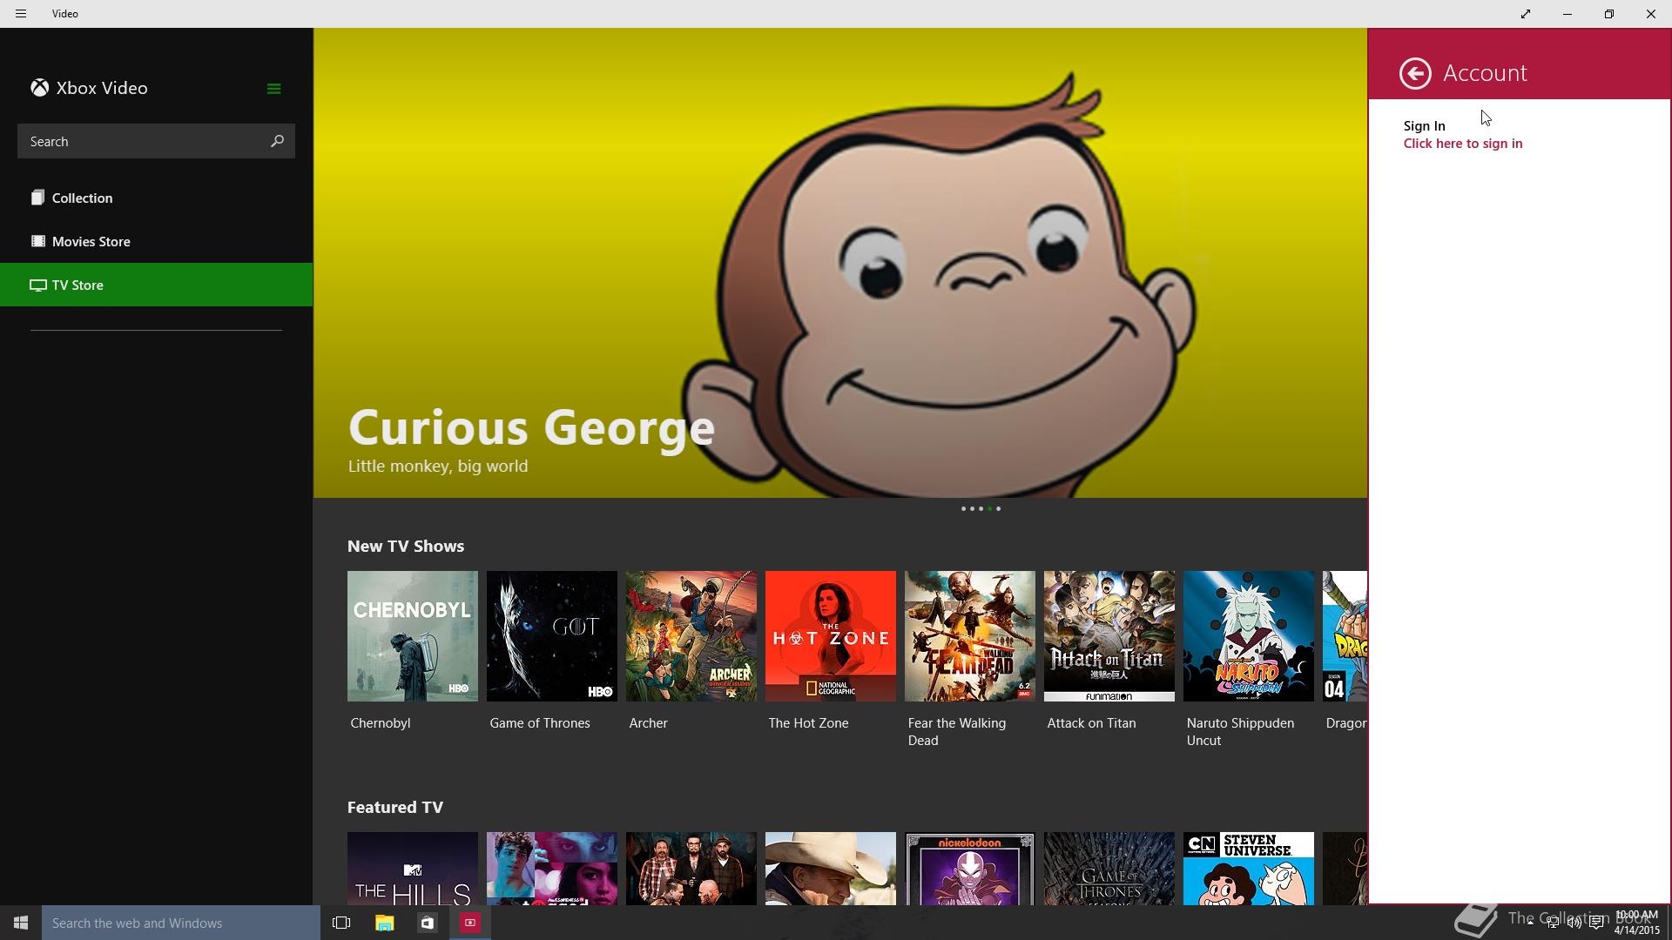Toggle full screen with the diagonal arrows icon
This screenshot has height=940, width=1672.
coord(1526,14)
